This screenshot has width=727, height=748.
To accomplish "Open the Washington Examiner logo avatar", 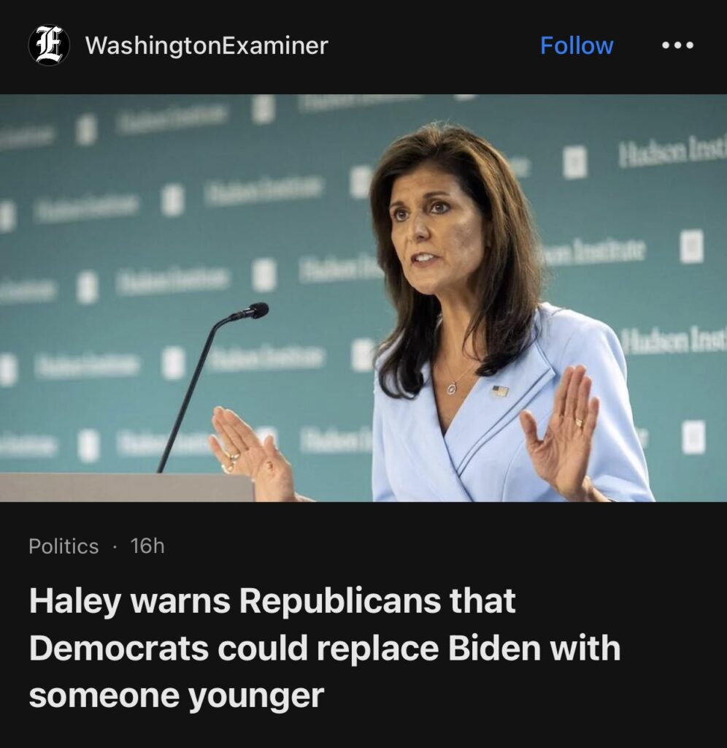I will coord(49,45).
